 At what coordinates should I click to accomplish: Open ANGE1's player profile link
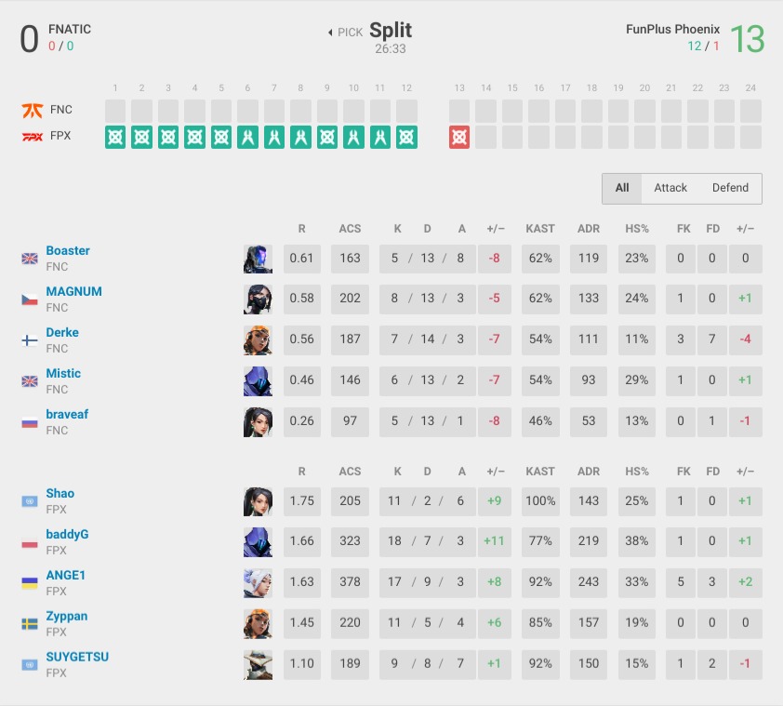pyautogui.click(x=65, y=575)
